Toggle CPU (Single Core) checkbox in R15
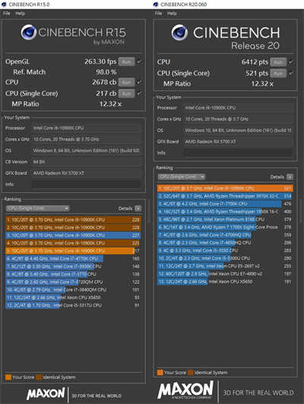This screenshot has height=404, width=304. coord(139,93)
